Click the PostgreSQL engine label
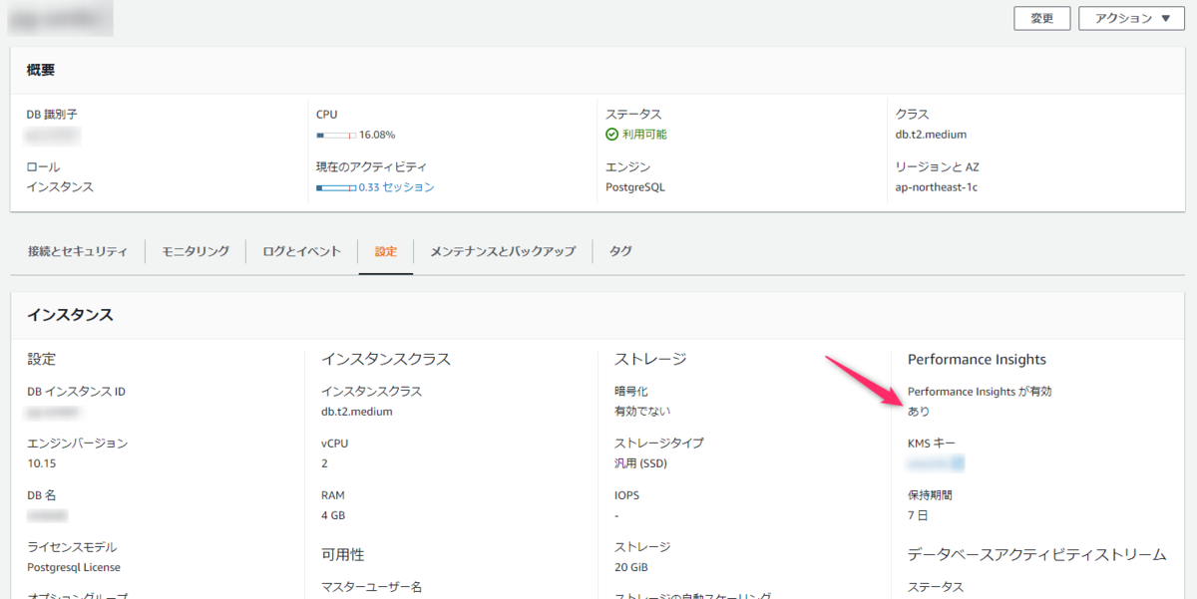 pyautogui.click(x=634, y=186)
